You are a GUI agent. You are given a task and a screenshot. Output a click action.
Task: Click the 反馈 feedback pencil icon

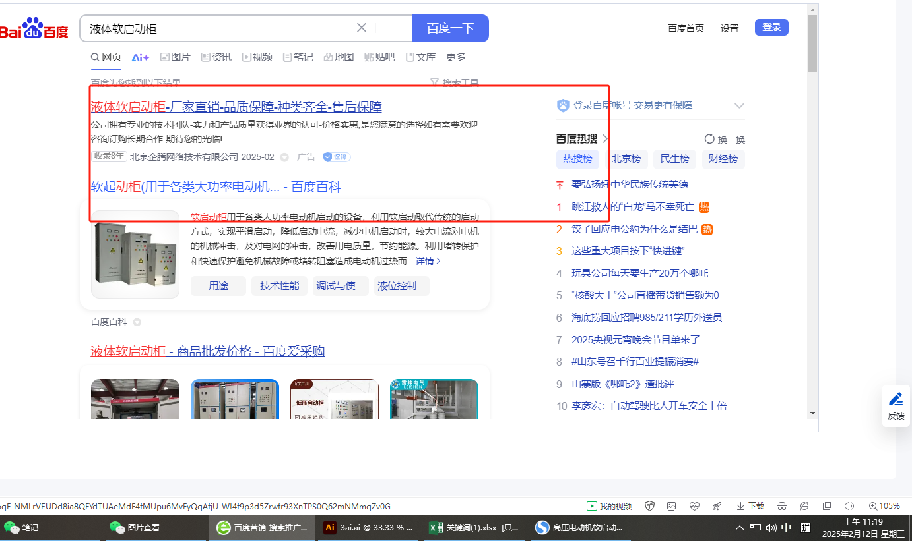tap(896, 399)
